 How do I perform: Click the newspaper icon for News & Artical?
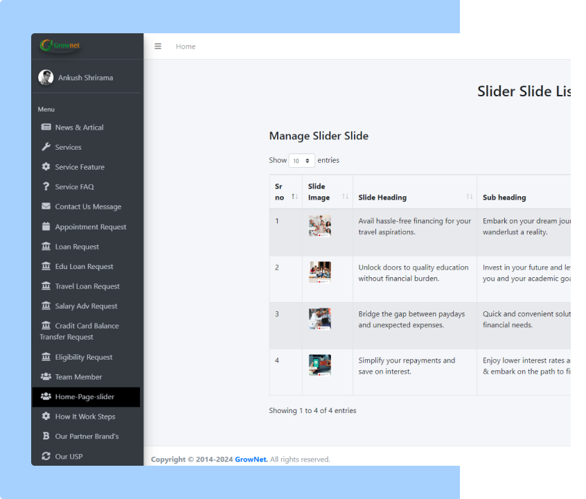pyautogui.click(x=46, y=128)
